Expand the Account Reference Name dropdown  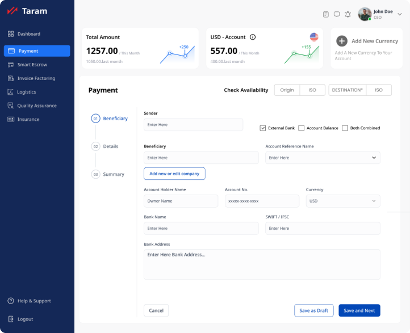tap(374, 158)
